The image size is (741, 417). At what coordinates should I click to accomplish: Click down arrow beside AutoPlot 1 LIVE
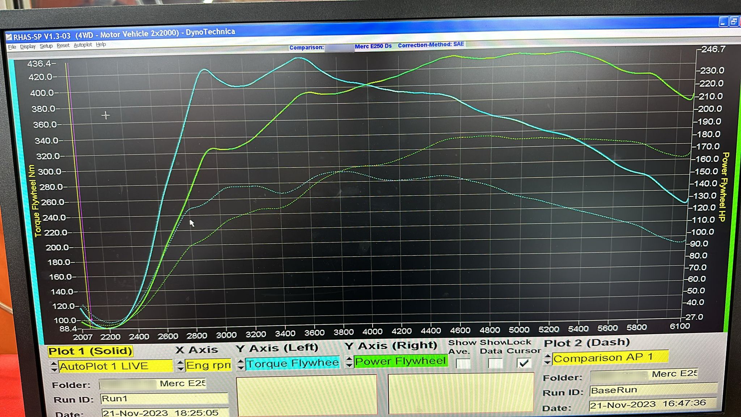click(54, 370)
